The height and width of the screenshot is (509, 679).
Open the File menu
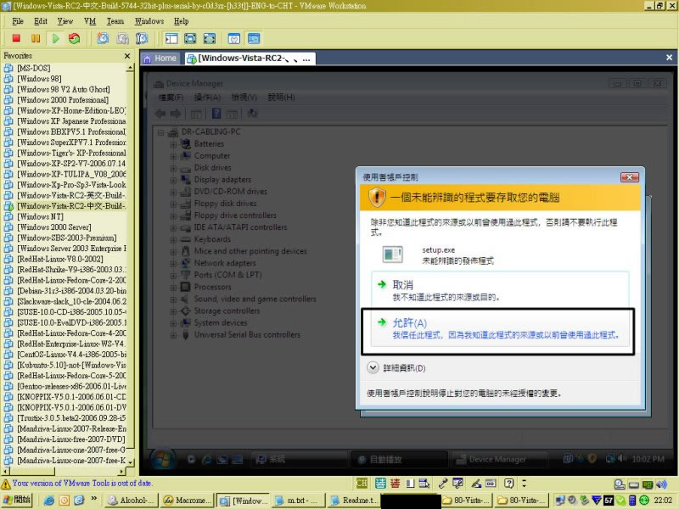[x=18, y=21]
